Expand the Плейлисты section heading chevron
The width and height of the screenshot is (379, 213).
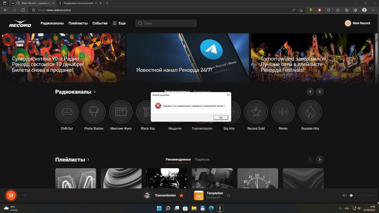click(88, 160)
